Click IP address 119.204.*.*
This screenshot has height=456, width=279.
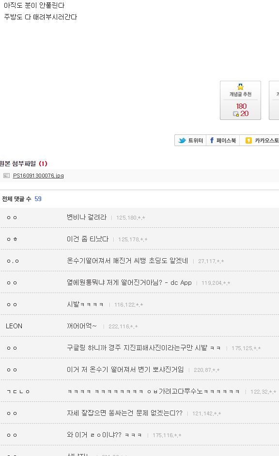tap(216, 283)
